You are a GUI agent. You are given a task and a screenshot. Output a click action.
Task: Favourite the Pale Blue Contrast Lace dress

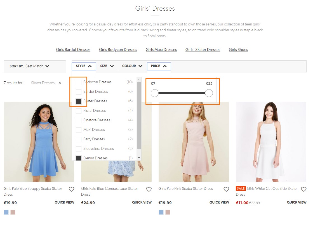pos(149,189)
